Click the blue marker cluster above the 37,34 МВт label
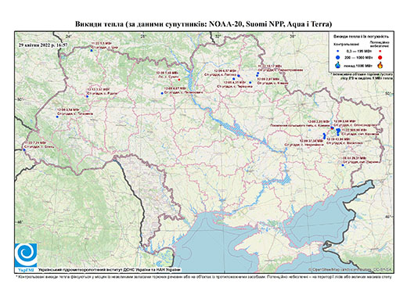Viewport: 407px width, 288px height. [324, 135]
